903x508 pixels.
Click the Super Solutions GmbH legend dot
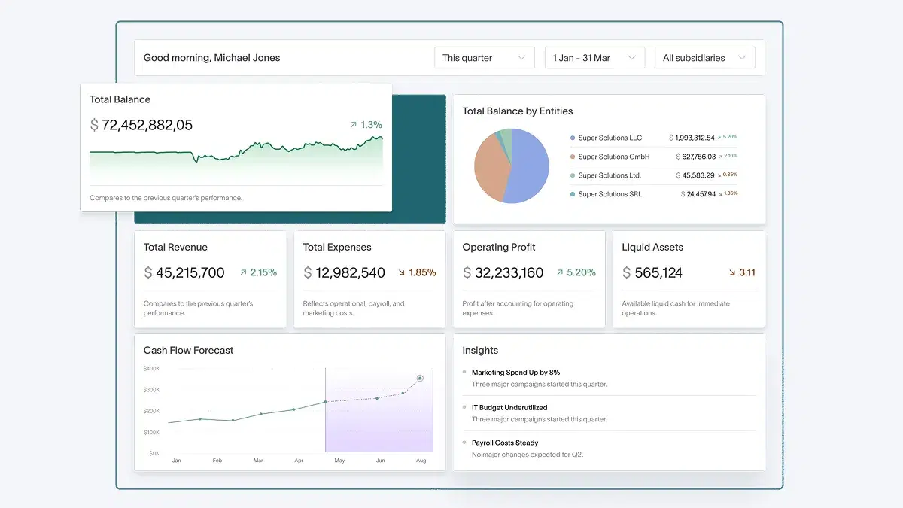pos(573,157)
